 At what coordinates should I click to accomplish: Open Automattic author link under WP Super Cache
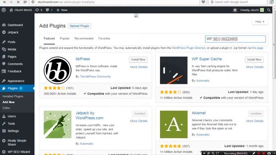(203, 81)
